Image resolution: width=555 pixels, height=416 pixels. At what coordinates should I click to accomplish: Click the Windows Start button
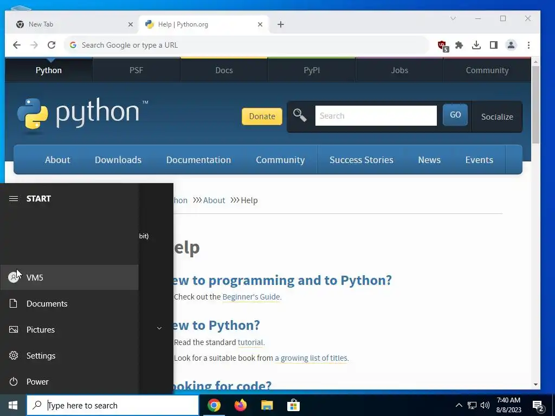13,405
